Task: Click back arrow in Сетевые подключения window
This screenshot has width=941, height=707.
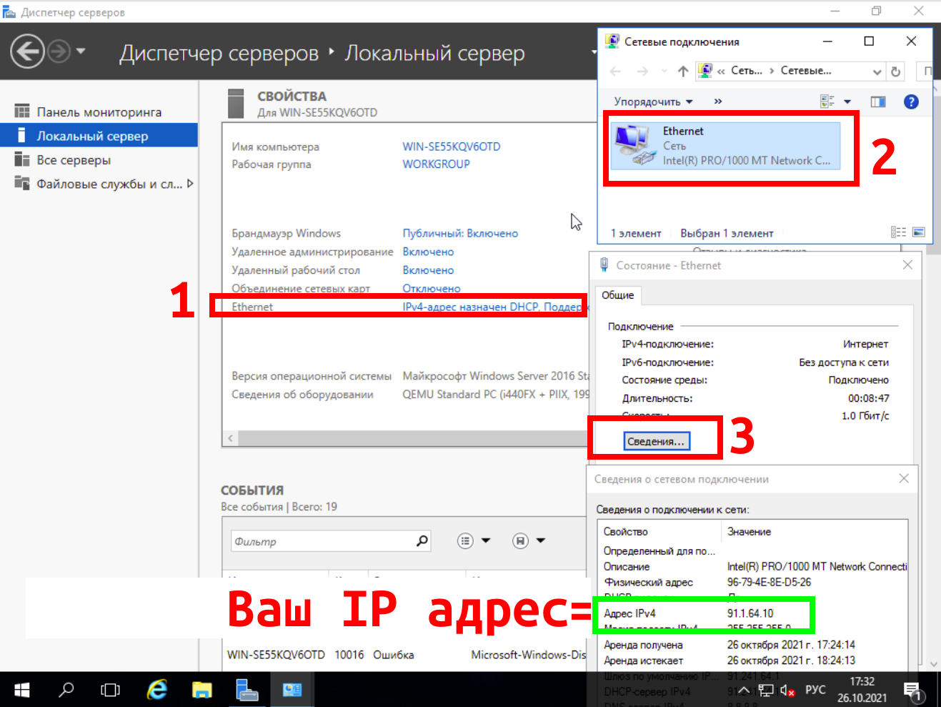Action: (x=616, y=71)
